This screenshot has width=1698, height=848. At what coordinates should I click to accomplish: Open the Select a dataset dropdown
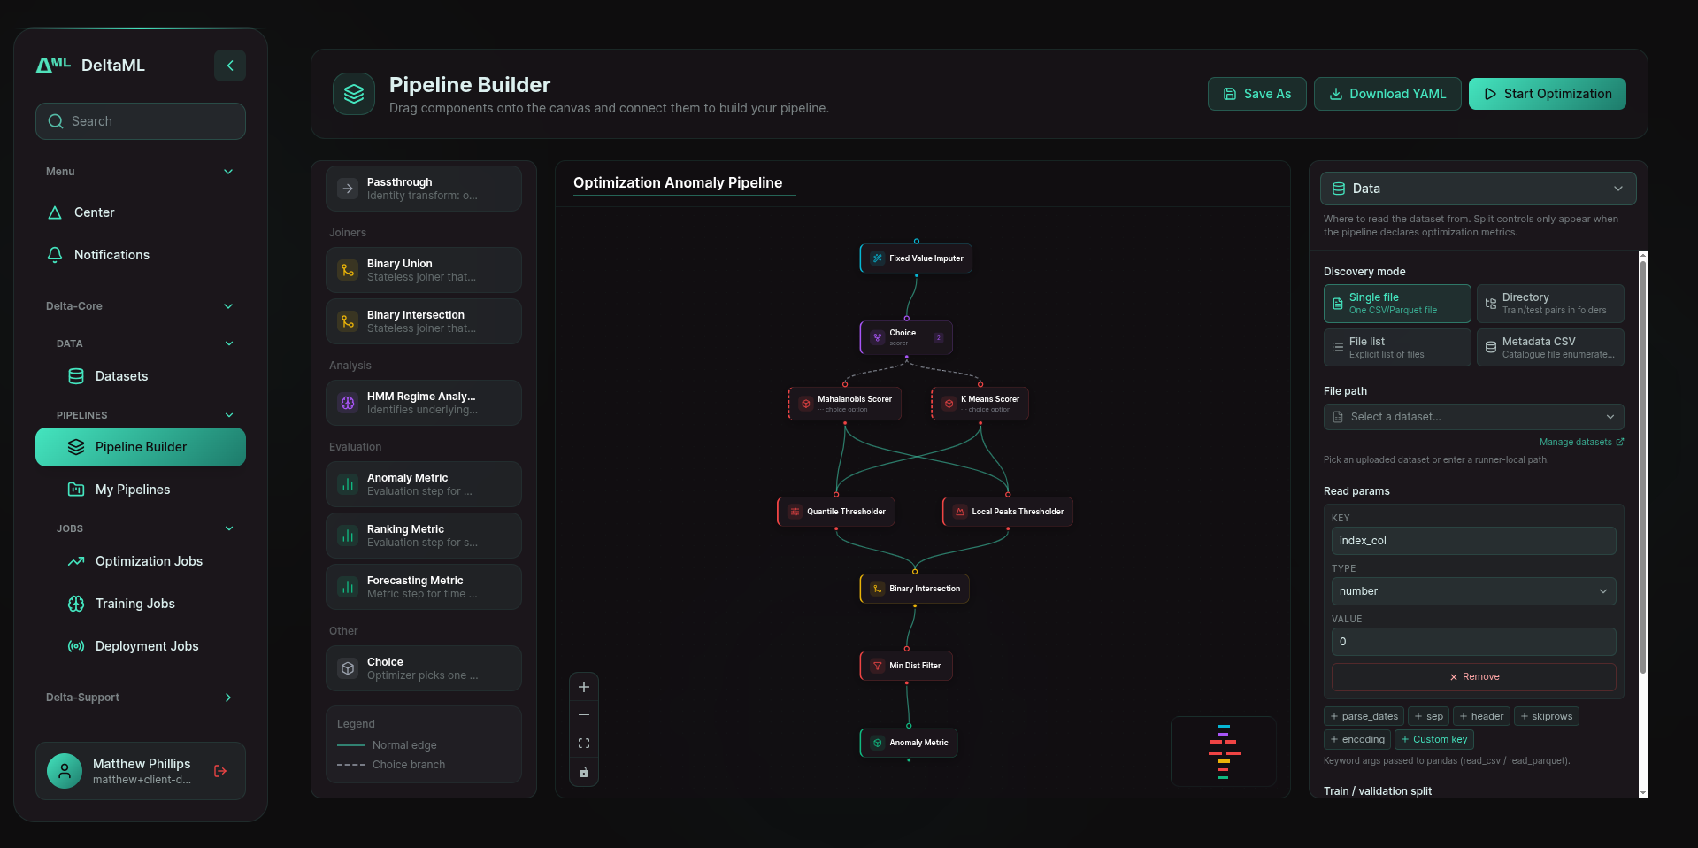[x=1473, y=417]
